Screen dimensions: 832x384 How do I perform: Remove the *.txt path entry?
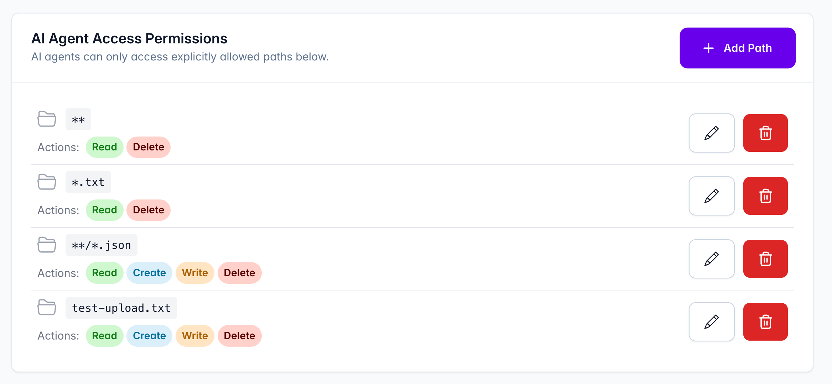pyautogui.click(x=765, y=196)
